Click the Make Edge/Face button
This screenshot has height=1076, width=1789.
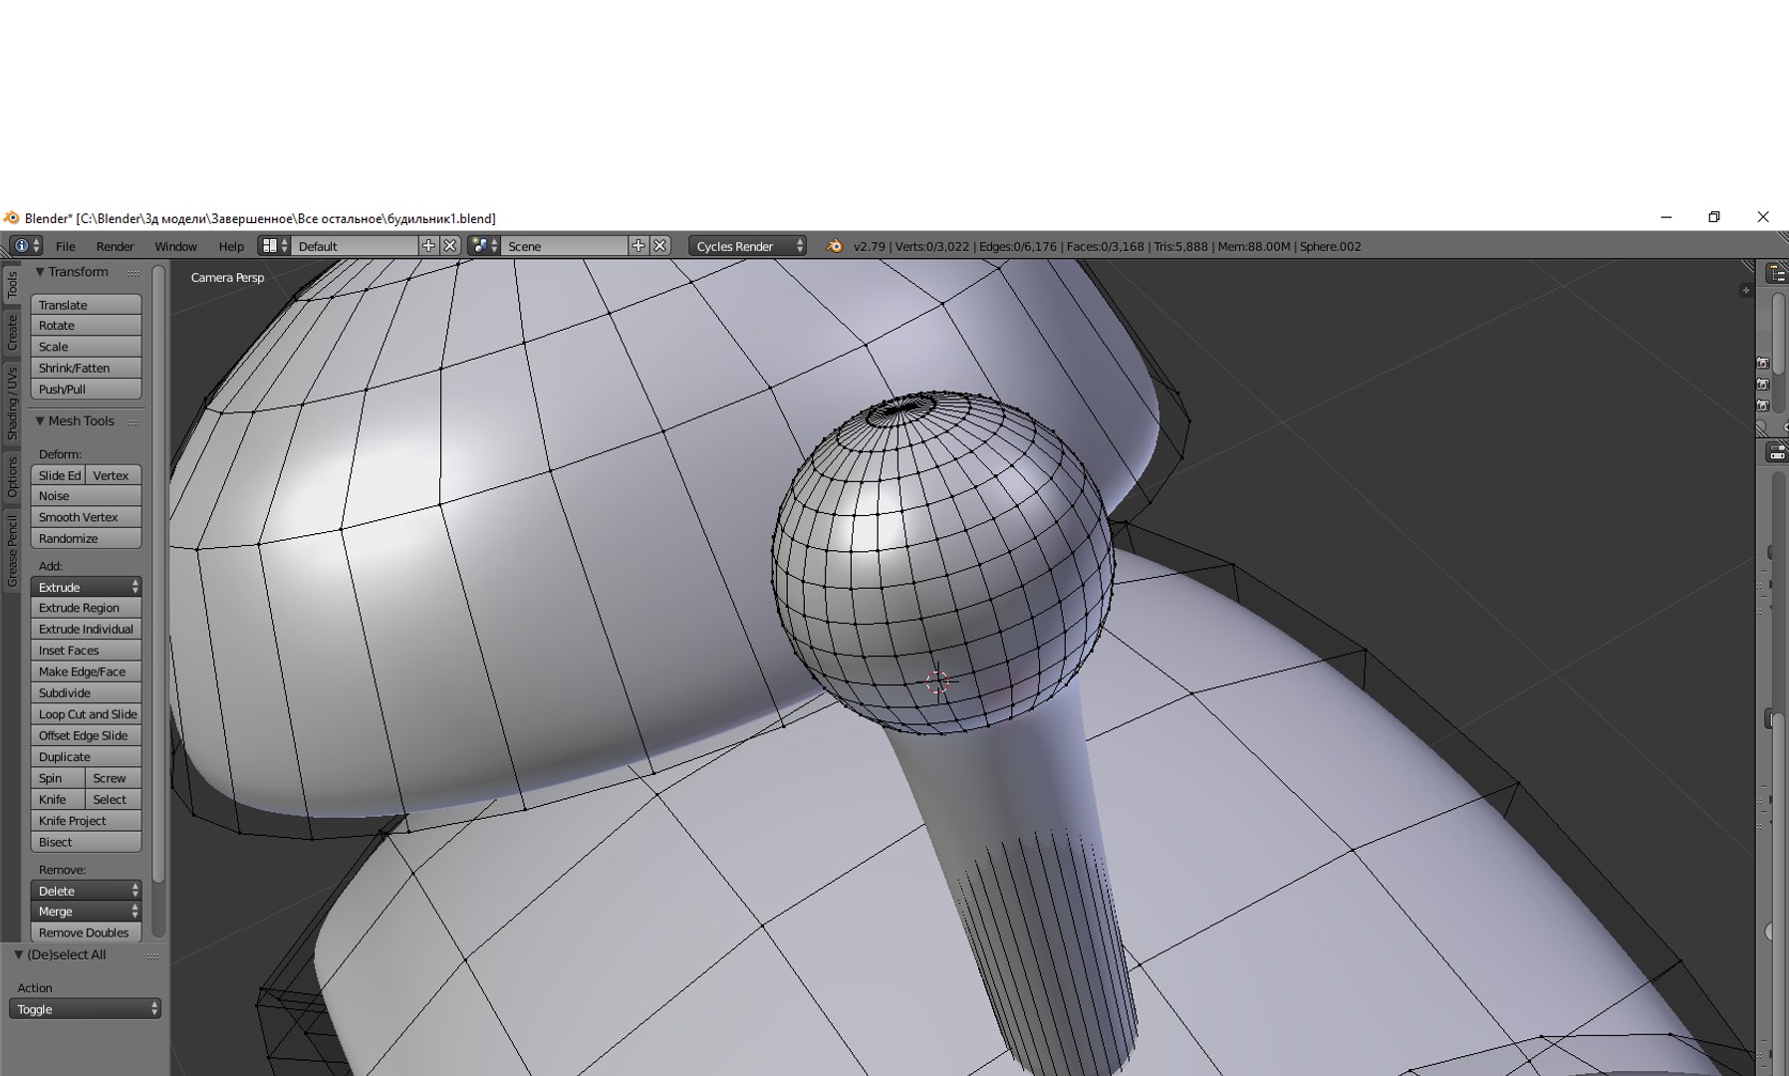pyautogui.click(x=86, y=672)
